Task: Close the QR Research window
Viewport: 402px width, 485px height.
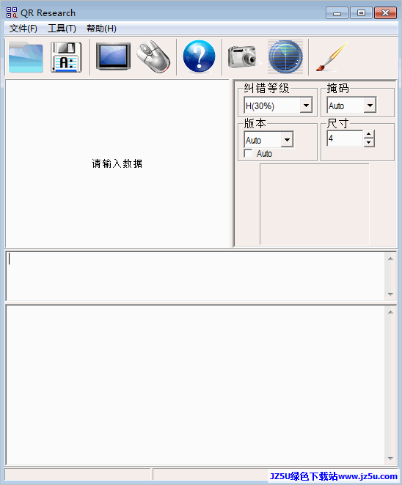Action: pyautogui.click(x=385, y=13)
